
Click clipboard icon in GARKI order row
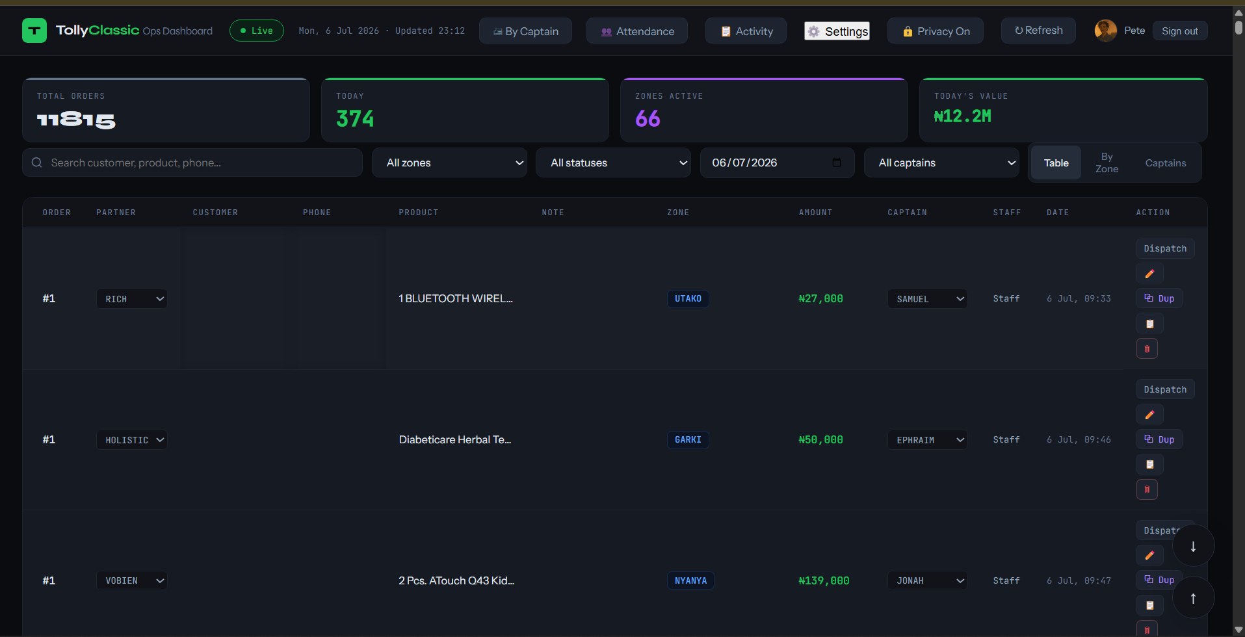point(1149,465)
